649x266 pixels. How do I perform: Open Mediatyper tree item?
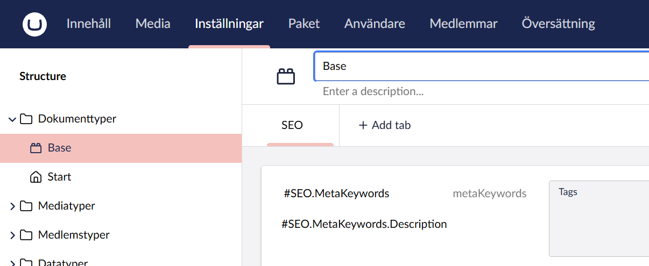click(67, 206)
